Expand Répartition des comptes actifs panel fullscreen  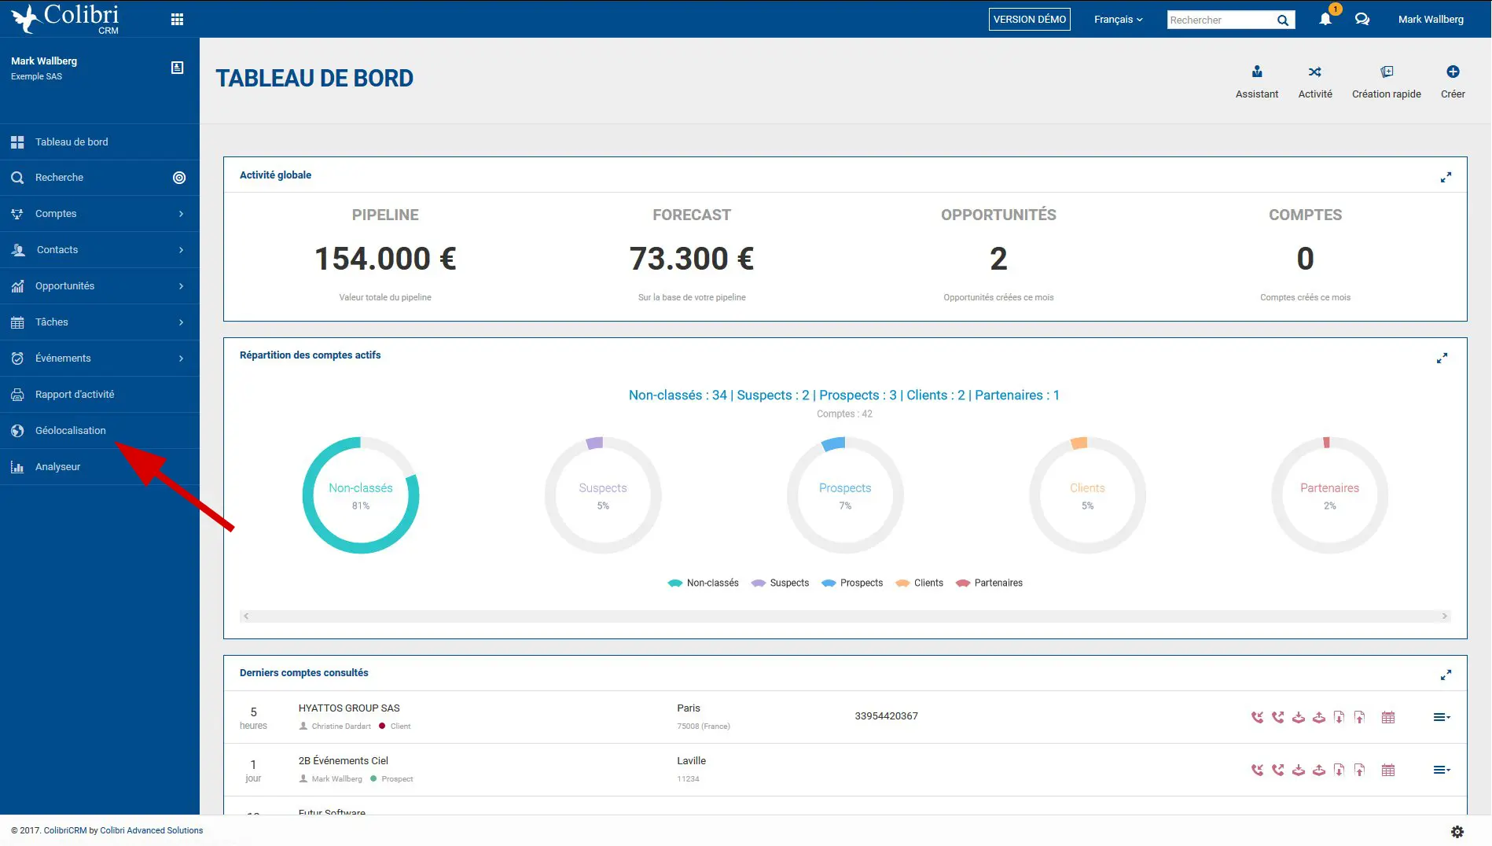(x=1442, y=359)
